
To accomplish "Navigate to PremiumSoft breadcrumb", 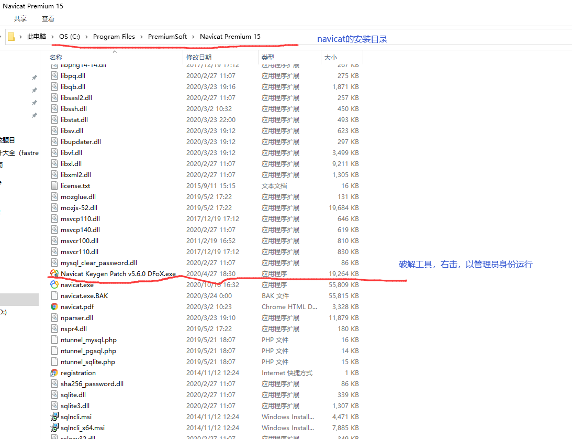I will (x=167, y=37).
